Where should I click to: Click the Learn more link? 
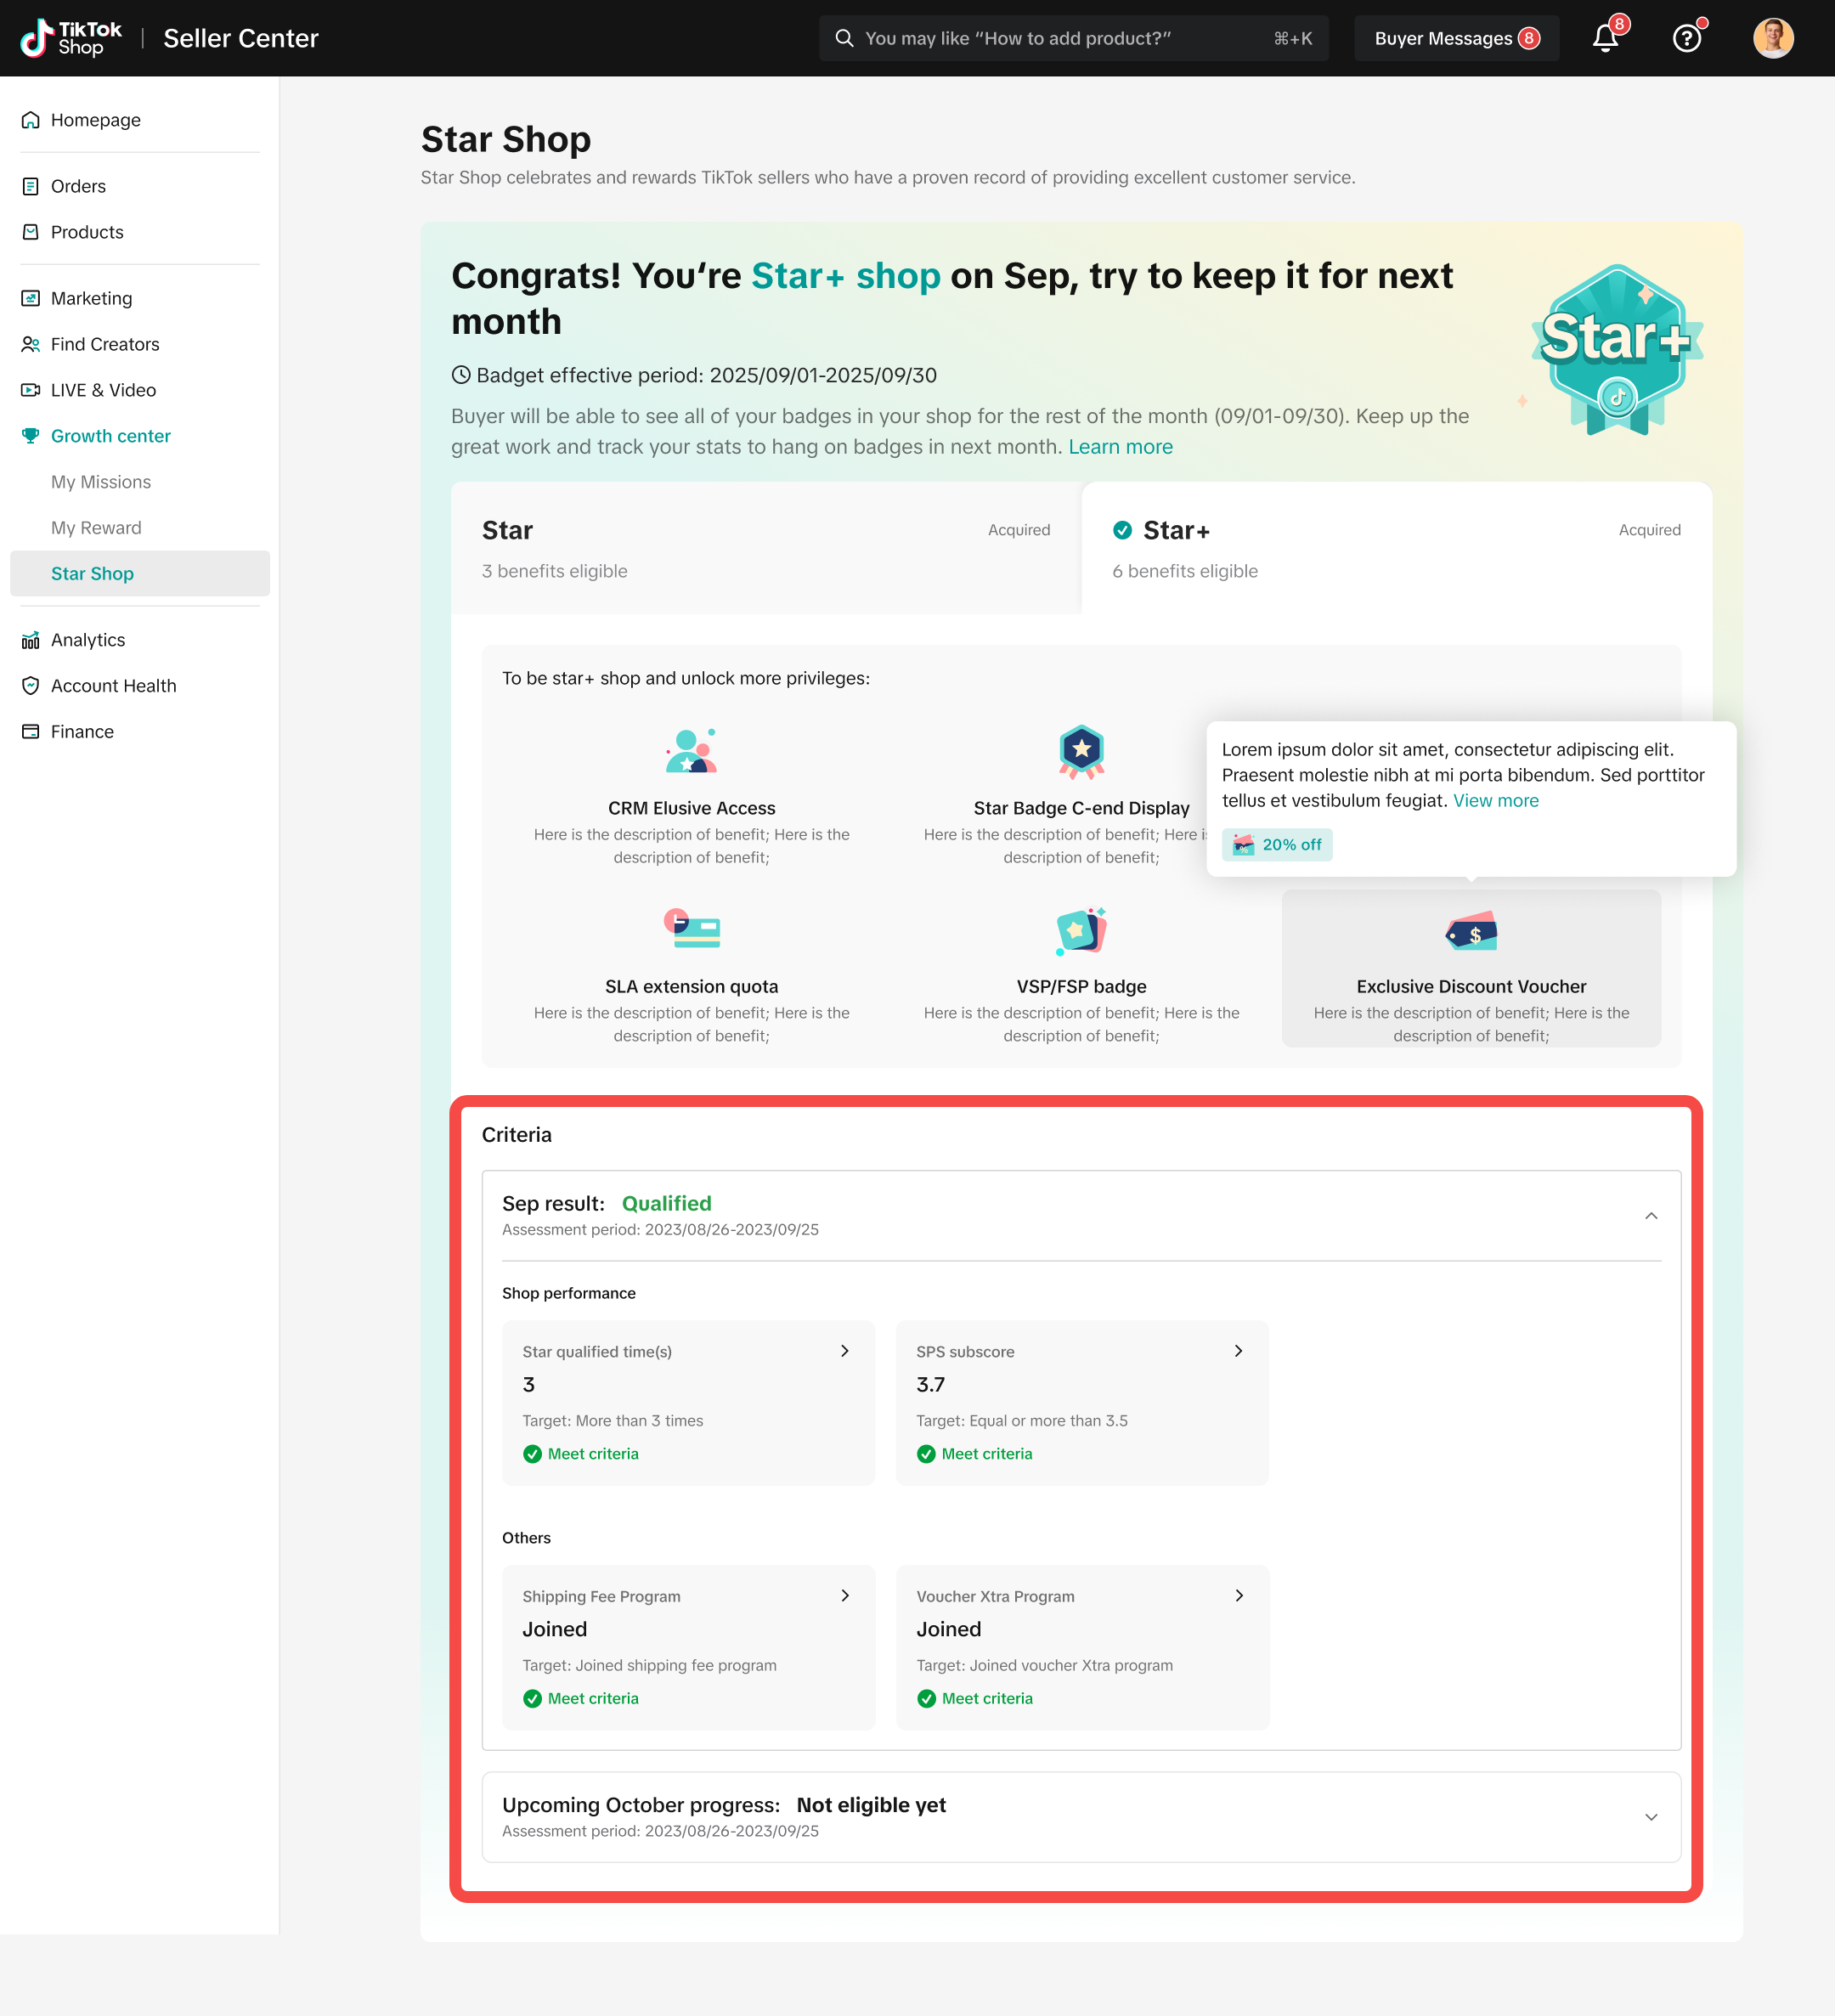pyautogui.click(x=1120, y=447)
